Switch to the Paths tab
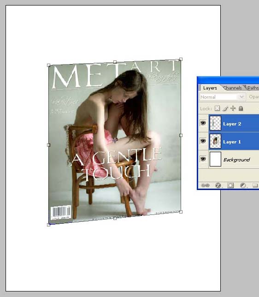259x297 pixels. 253,88
